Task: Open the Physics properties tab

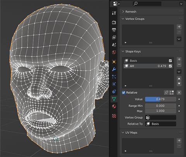Action: click(114, 84)
